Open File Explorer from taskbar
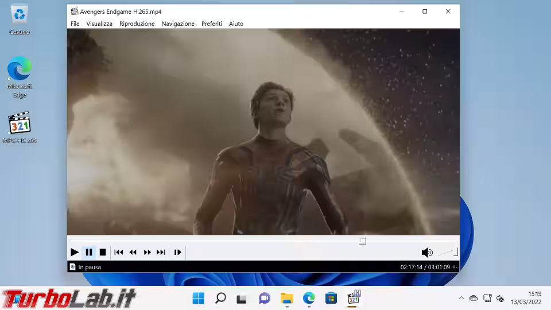The width and height of the screenshot is (551, 310). [x=287, y=299]
